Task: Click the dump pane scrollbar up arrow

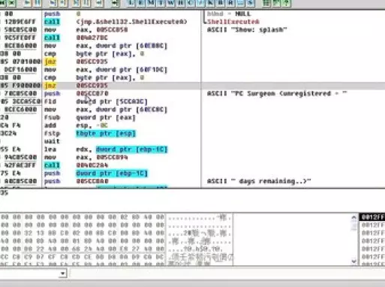Action: click(x=353, y=218)
